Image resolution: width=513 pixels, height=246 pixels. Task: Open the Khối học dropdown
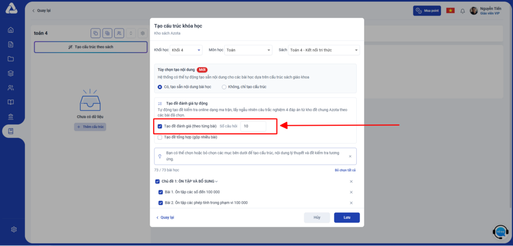(x=186, y=50)
